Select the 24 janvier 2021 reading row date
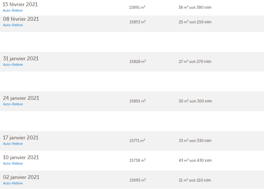 tap(21, 98)
